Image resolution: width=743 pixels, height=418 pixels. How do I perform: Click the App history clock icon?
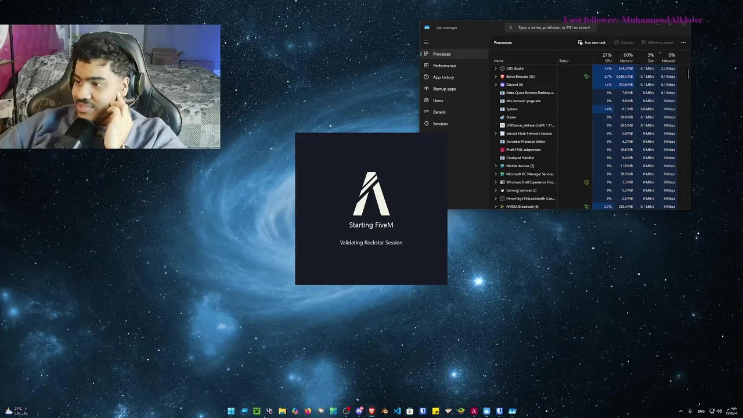pos(426,77)
